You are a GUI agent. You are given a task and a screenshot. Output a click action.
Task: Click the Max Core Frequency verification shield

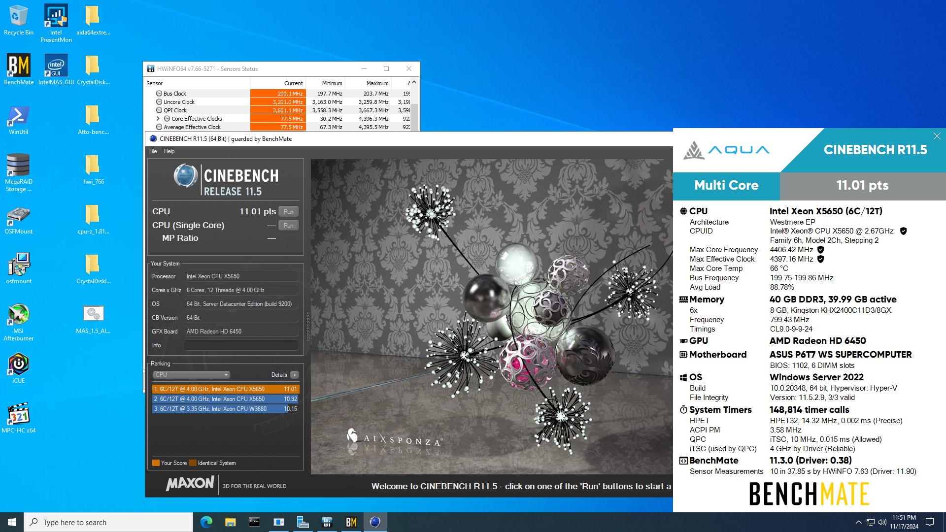[820, 250]
